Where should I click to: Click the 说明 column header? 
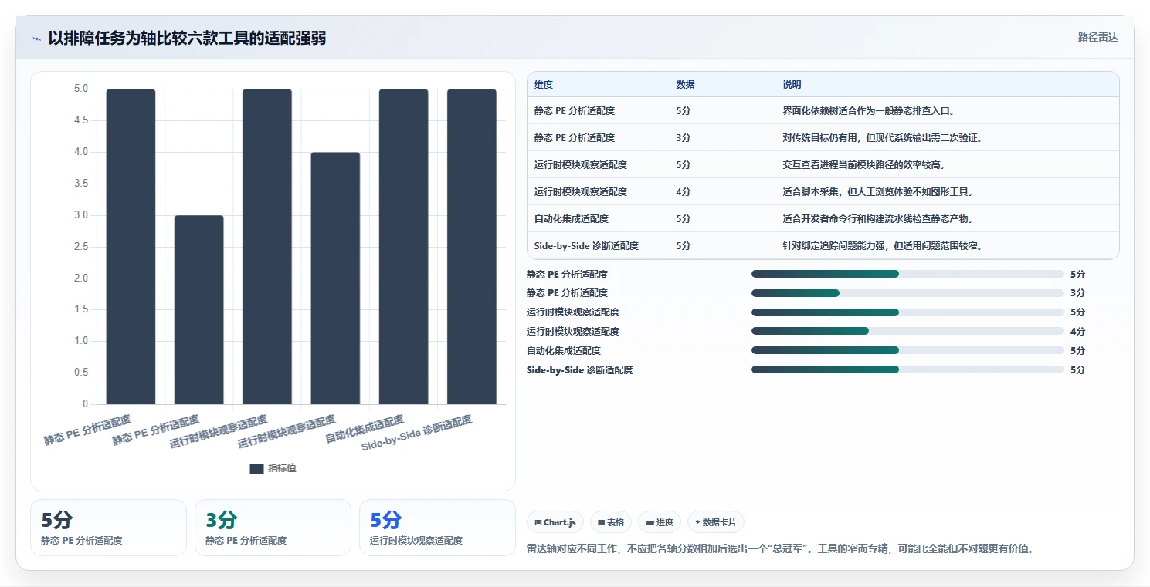792,85
